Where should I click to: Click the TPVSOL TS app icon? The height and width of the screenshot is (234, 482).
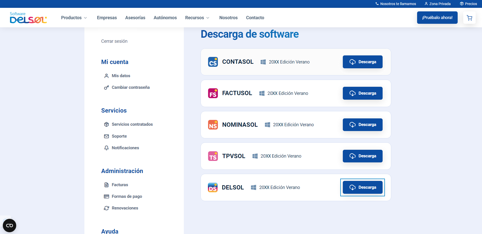tap(213, 156)
